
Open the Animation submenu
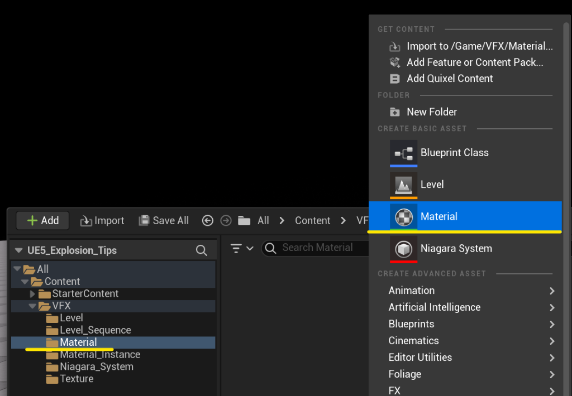[x=465, y=291]
